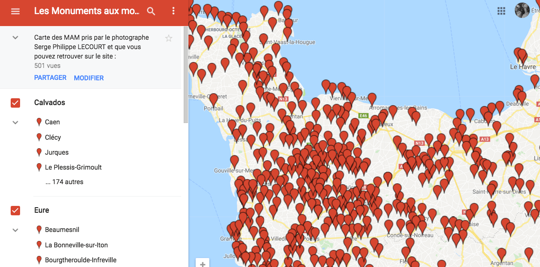The image size is (540, 267).
Task: Click the search magnifier icon
Action: (x=151, y=12)
